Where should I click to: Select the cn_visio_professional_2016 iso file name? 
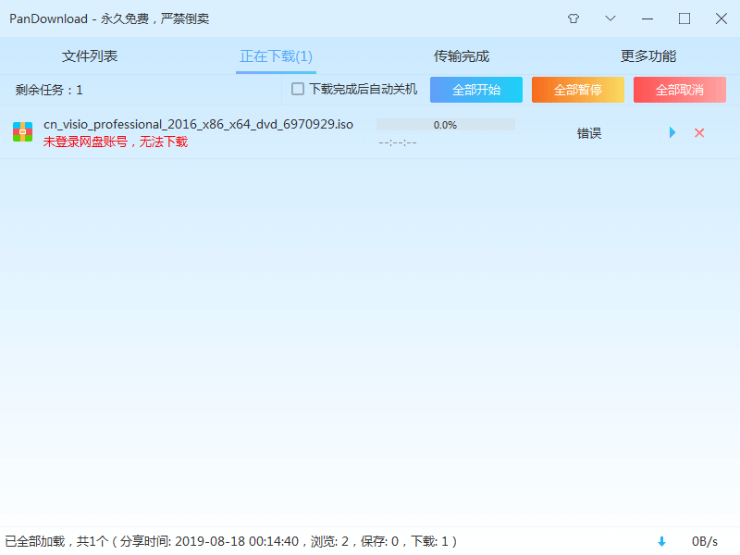coord(198,125)
